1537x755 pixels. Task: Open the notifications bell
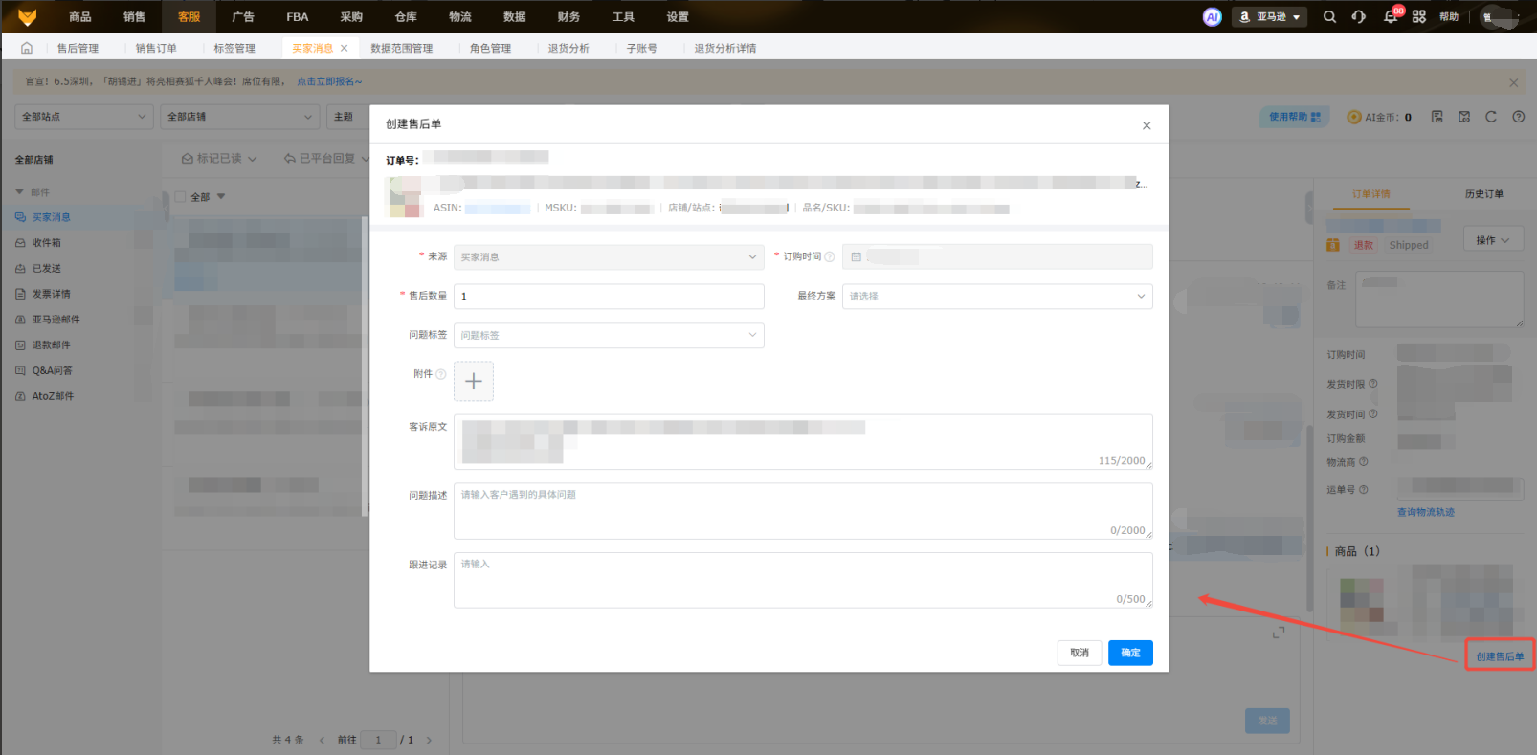1390,16
